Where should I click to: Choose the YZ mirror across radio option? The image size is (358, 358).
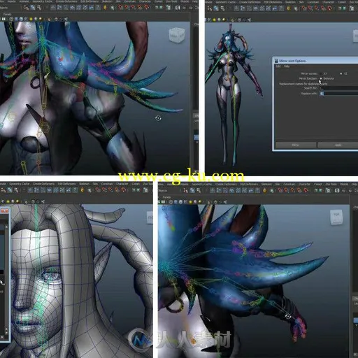coord(341,73)
